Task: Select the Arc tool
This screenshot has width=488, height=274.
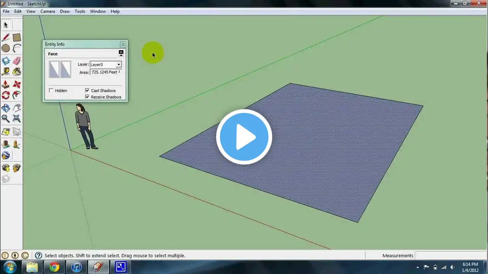Action: [x=16, y=48]
